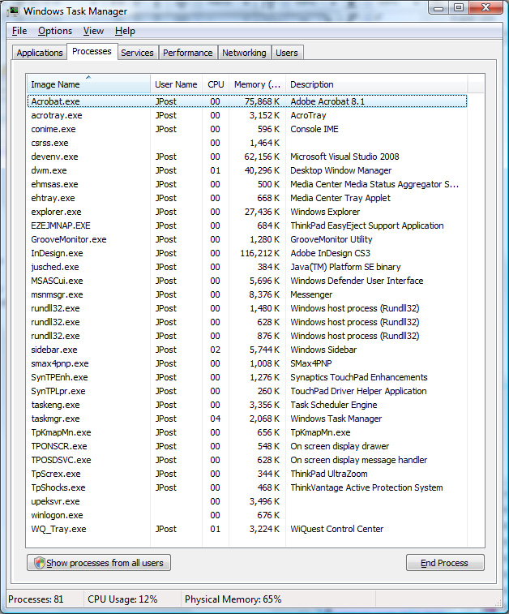This screenshot has width=509, height=614.
Task: Select the taskmgr.exe process
Action: [x=247, y=419]
